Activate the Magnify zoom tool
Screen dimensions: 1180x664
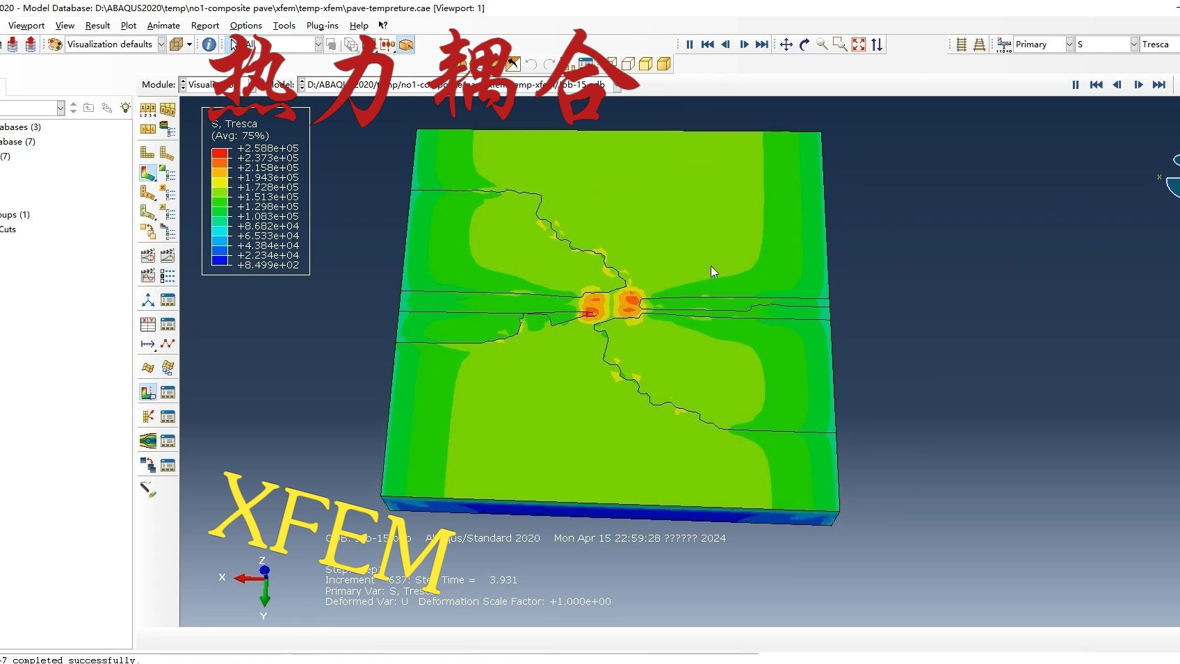pos(823,44)
